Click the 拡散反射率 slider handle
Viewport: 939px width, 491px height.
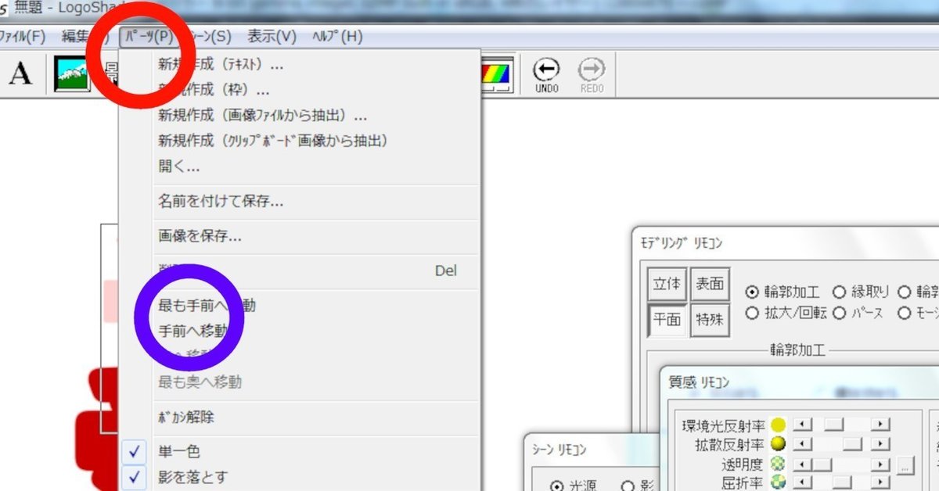pos(852,444)
